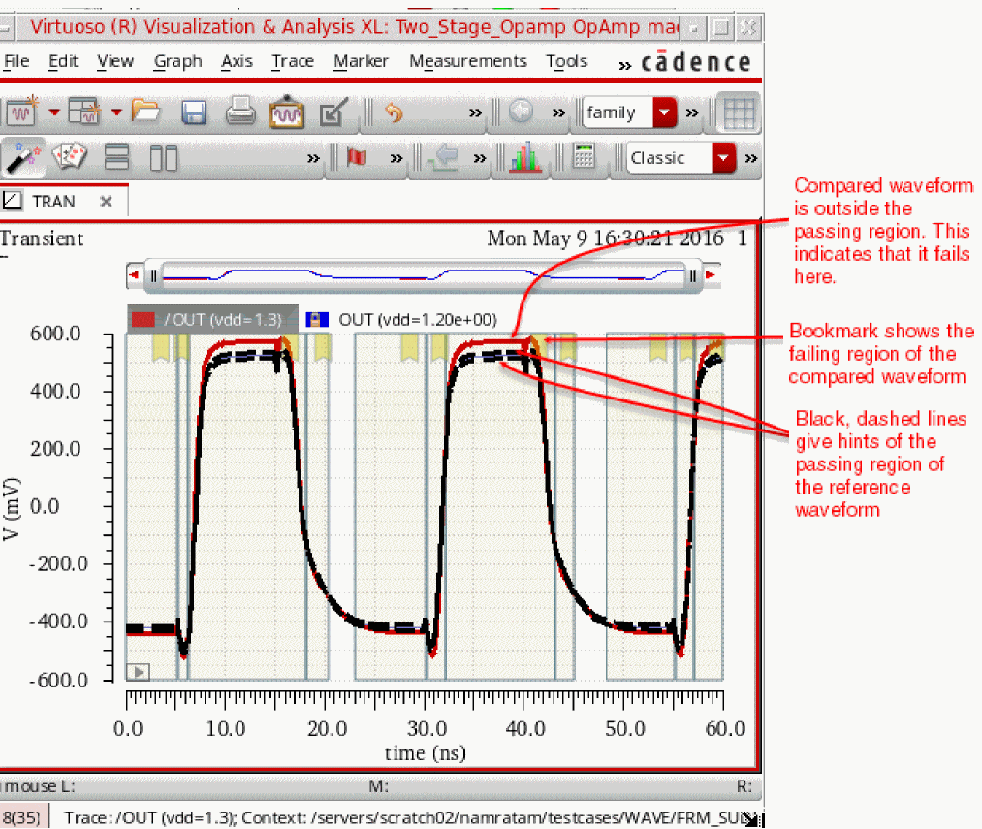This screenshot has height=829, width=982.
Task: Click the red flag marker icon
Action: [357, 157]
